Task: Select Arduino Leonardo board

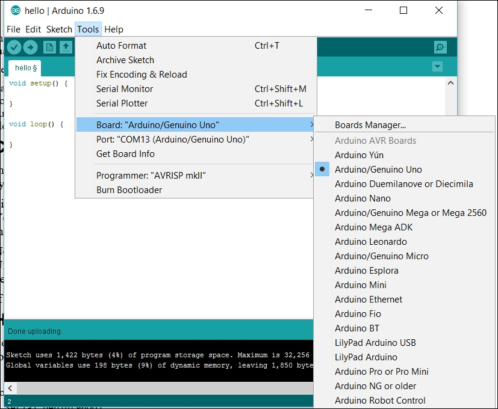Action: pos(404,241)
